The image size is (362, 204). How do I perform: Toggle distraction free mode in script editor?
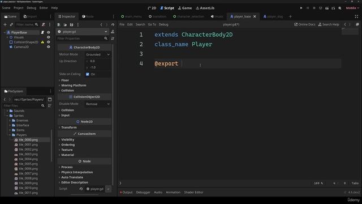tap(356, 16)
